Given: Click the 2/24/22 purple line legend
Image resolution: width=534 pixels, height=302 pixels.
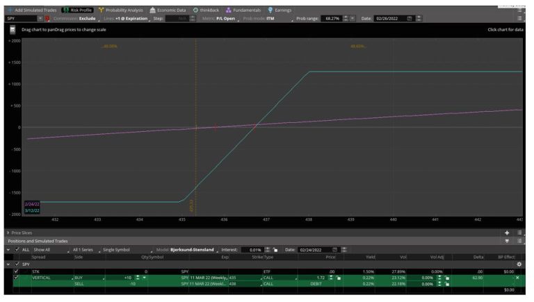Looking at the screenshot, I should [32, 204].
